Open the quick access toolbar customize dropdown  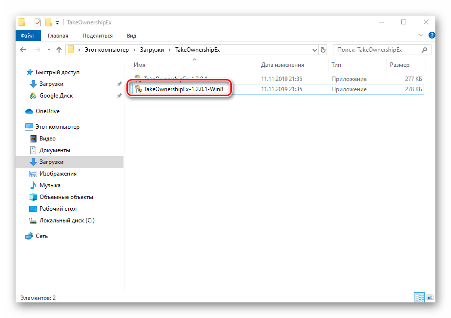(57, 22)
